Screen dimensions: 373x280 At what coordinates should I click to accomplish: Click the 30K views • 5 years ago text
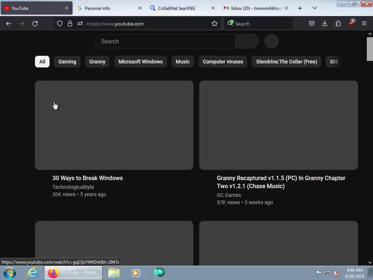point(79,195)
